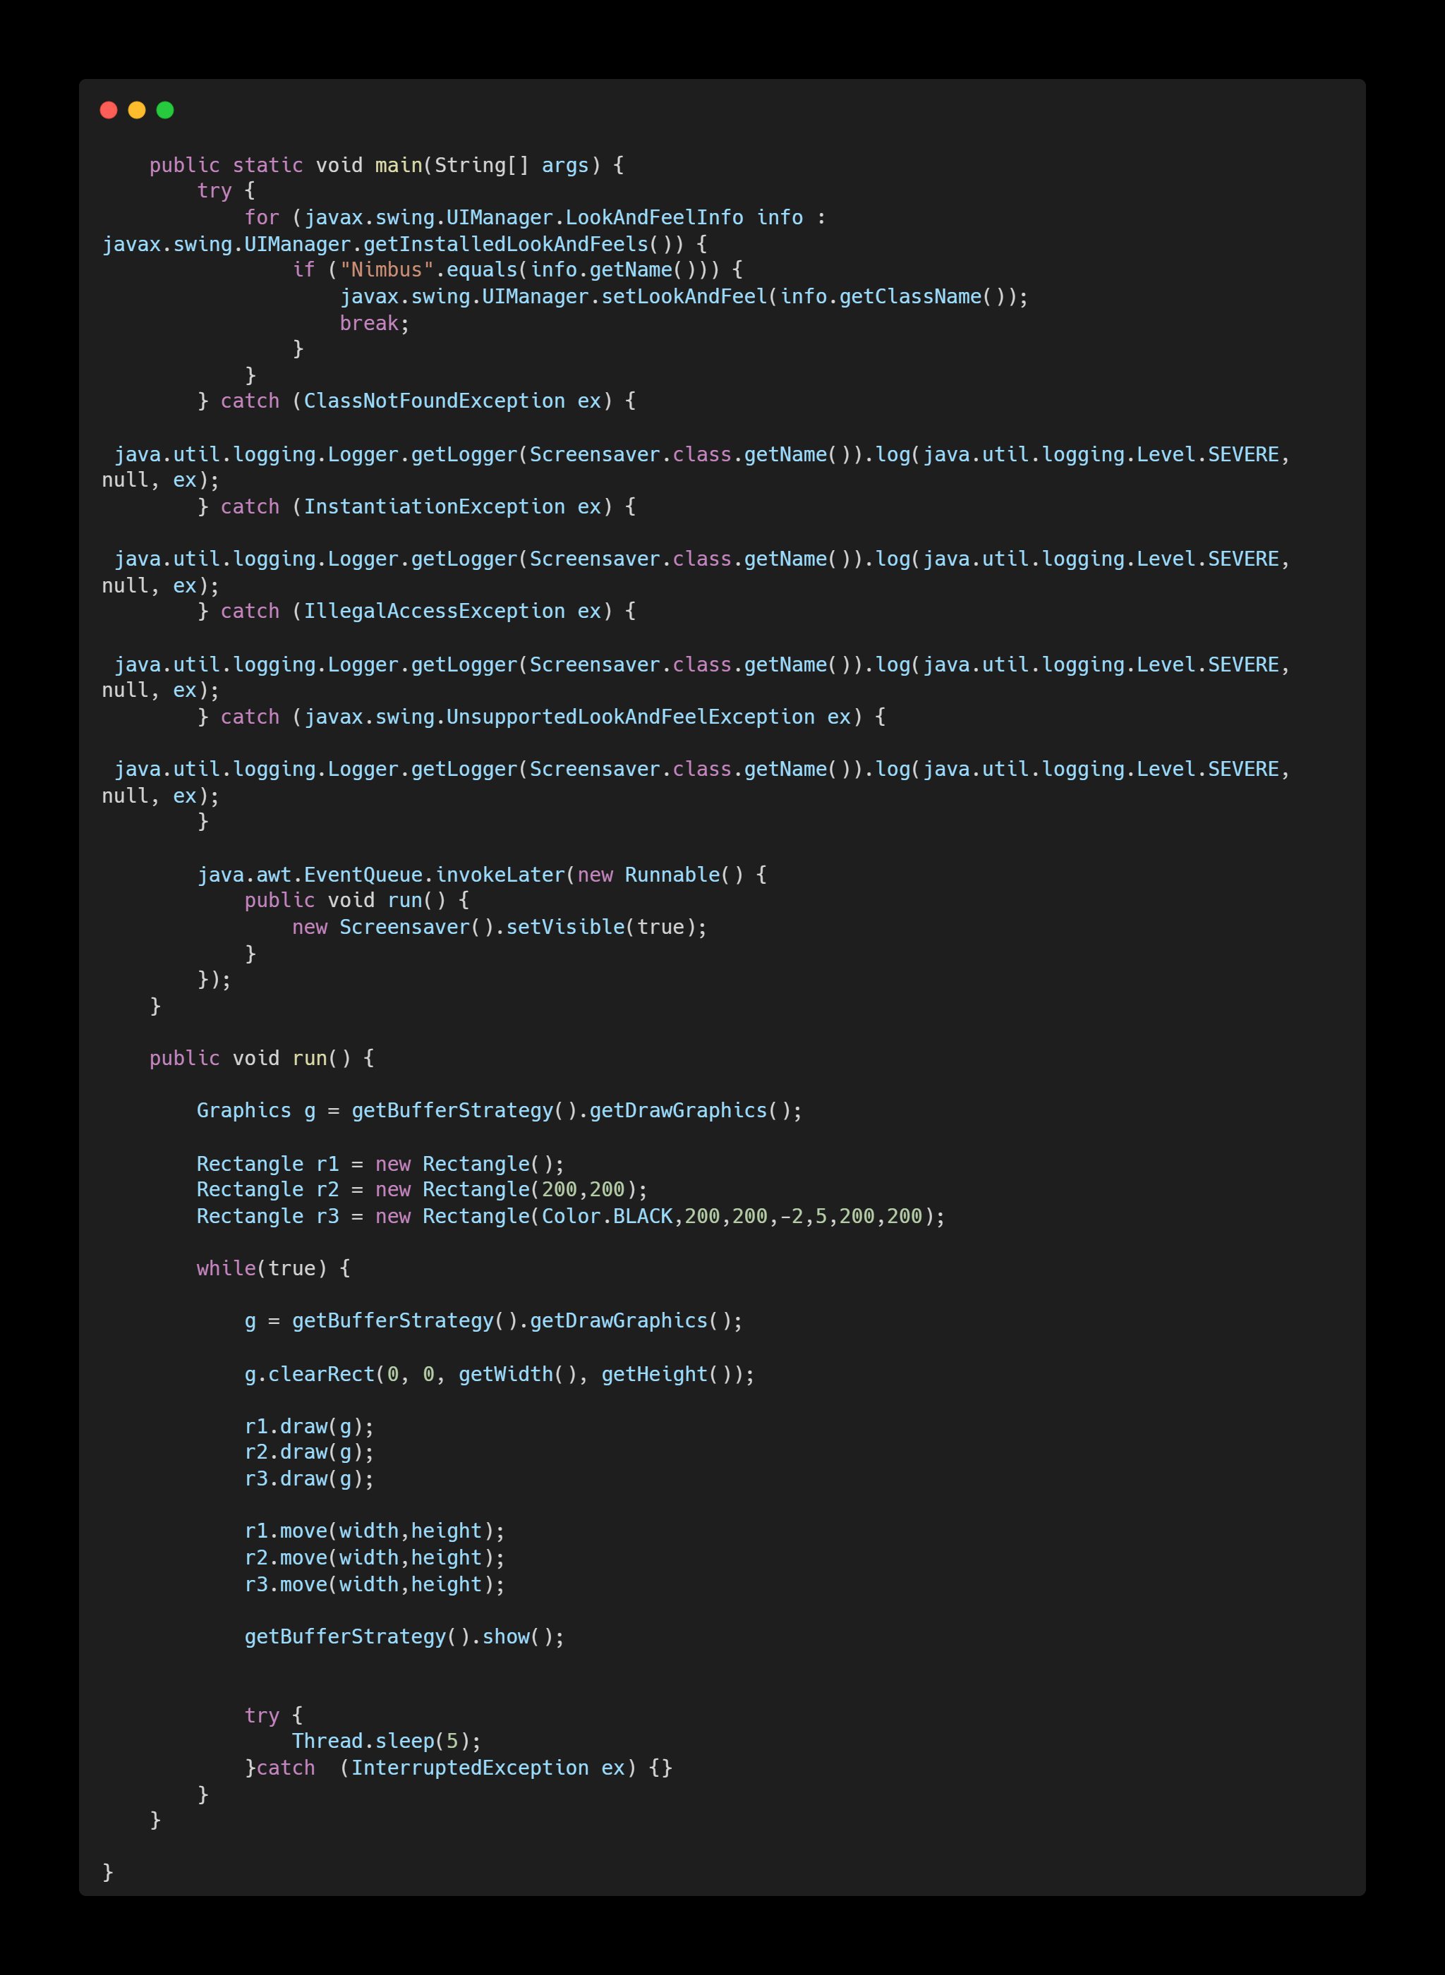Click the "while(true) {" line

(x=274, y=1268)
